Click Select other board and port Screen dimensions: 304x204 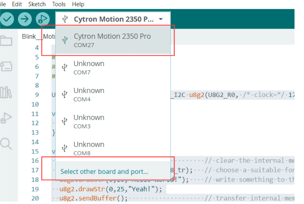point(104,172)
